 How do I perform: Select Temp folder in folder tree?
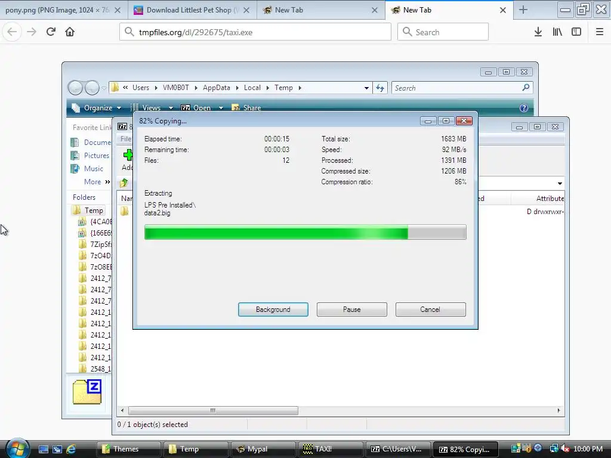(88, 211)
